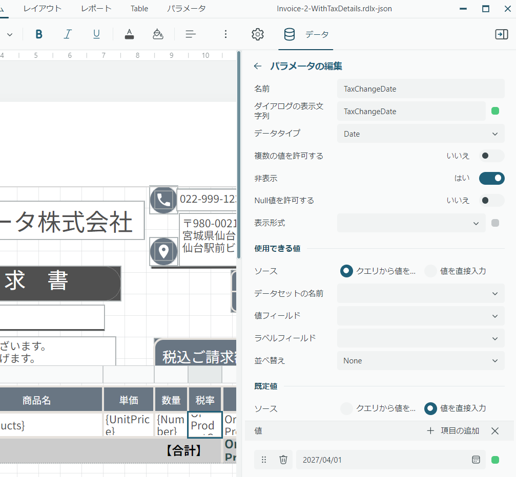The image size is (516, 477).
Task: Go back from parameter editing
Action: [258, 66]
